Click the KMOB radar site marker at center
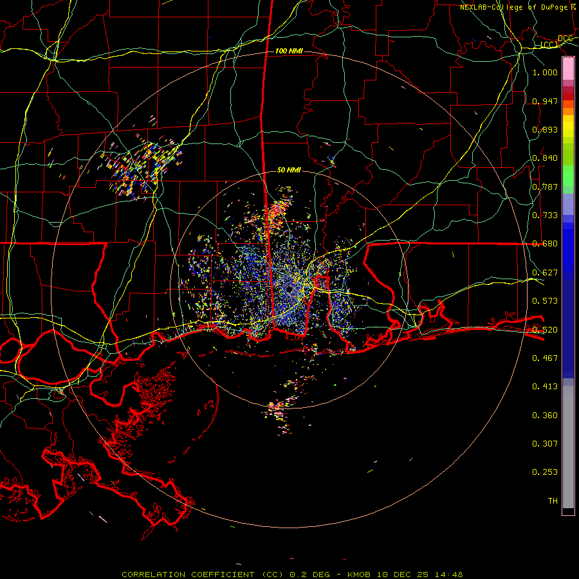Screen dimensions: 579x579 coord(289,289)
